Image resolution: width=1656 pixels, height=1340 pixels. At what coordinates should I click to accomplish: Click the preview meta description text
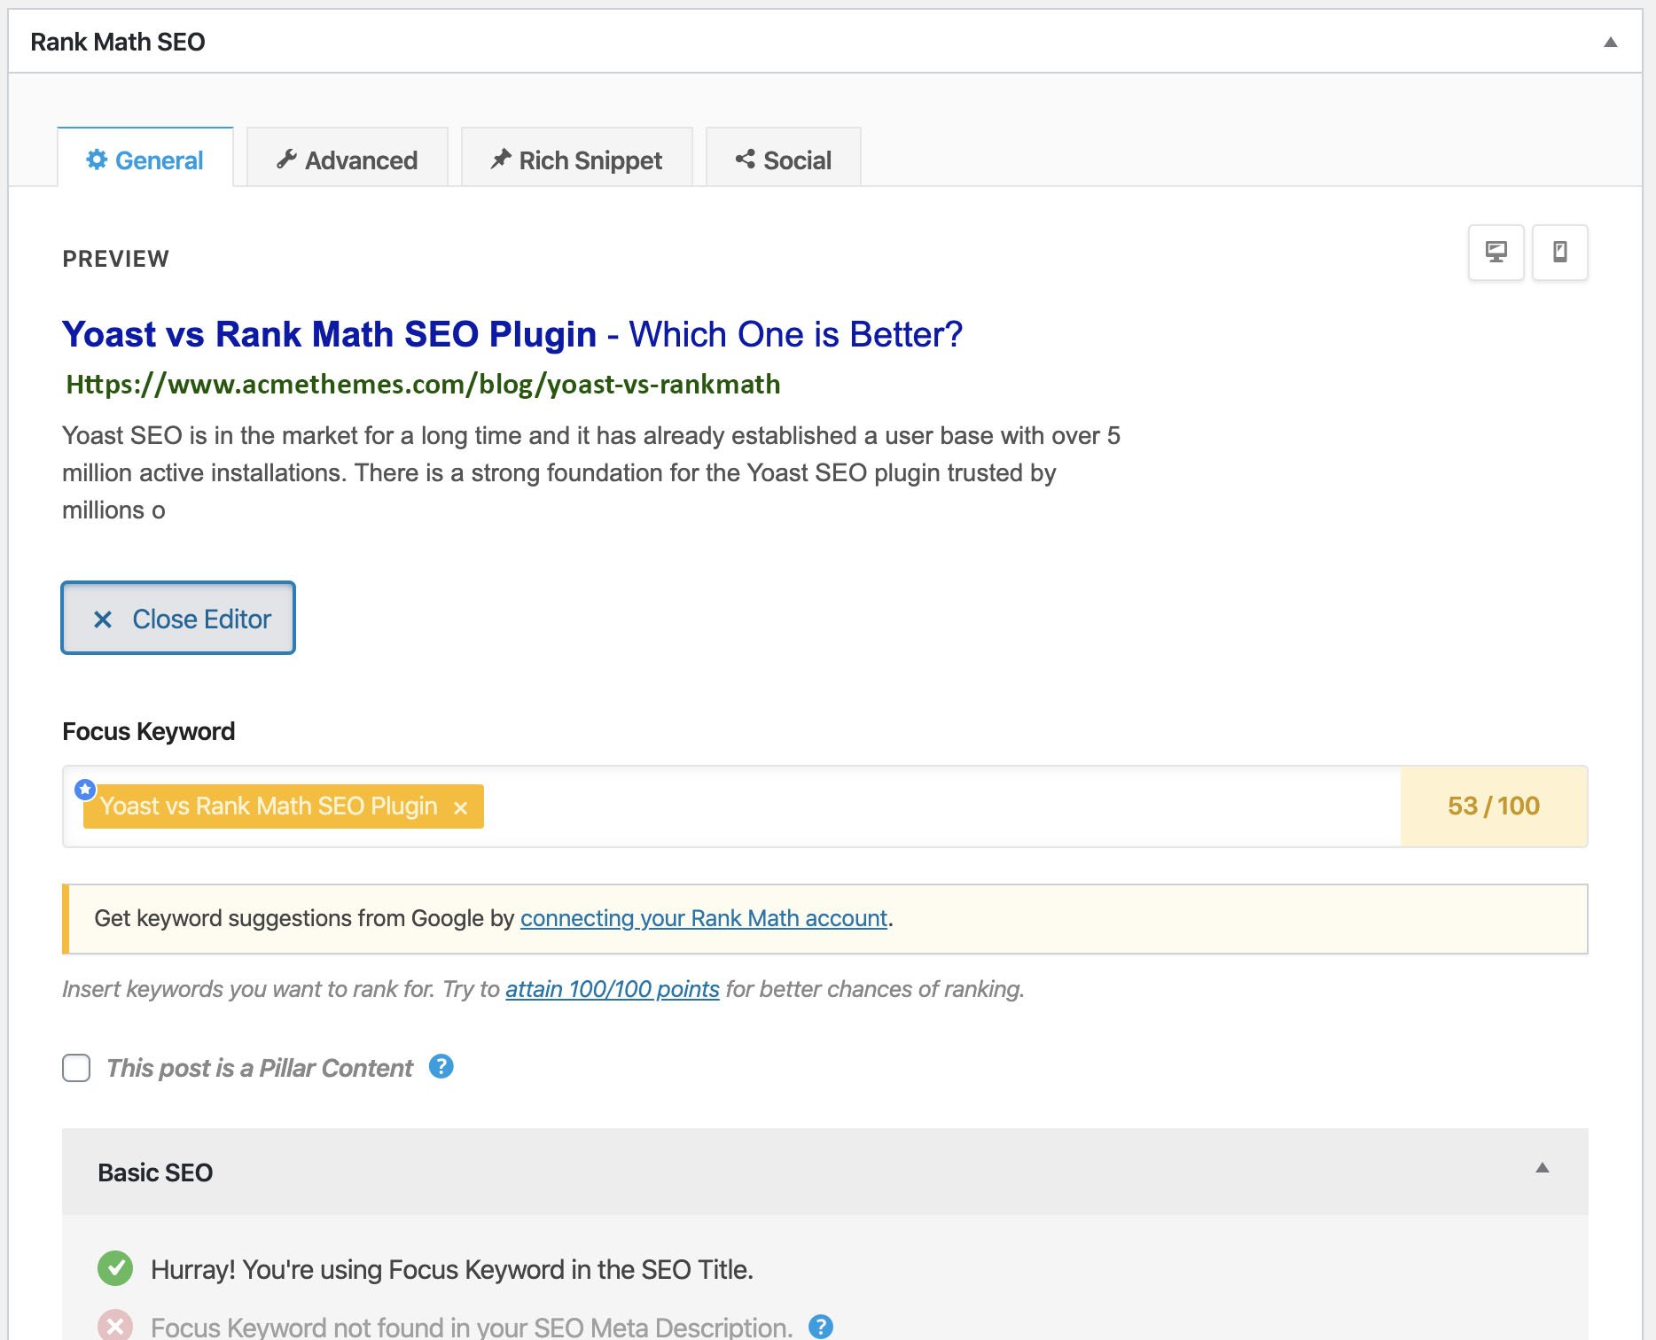(591, 472)
